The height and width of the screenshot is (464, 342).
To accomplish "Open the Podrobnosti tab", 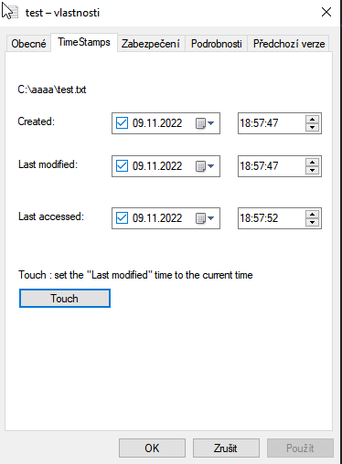I will pos(217,44).
